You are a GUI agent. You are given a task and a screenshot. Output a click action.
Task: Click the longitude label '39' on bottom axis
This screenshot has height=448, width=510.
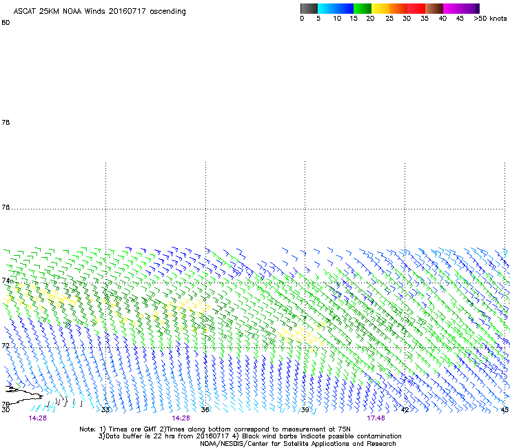[305, 409]
